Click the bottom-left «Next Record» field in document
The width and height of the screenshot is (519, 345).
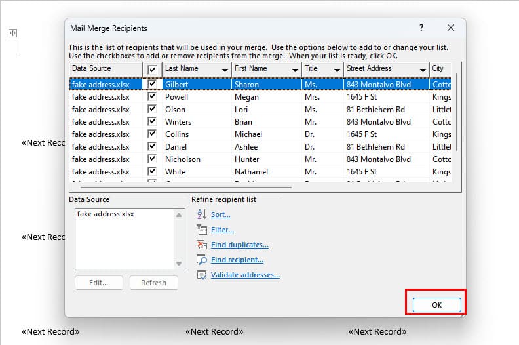[50, 331]
